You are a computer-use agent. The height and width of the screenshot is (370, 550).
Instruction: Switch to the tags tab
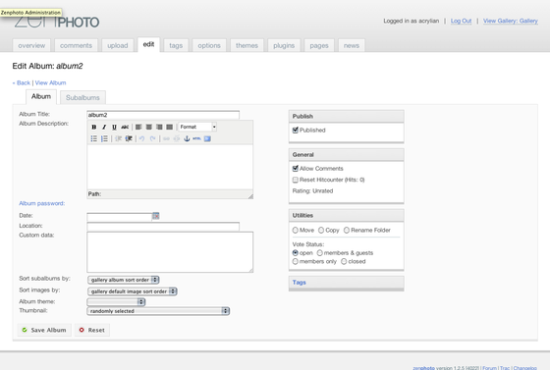[176, 45]
